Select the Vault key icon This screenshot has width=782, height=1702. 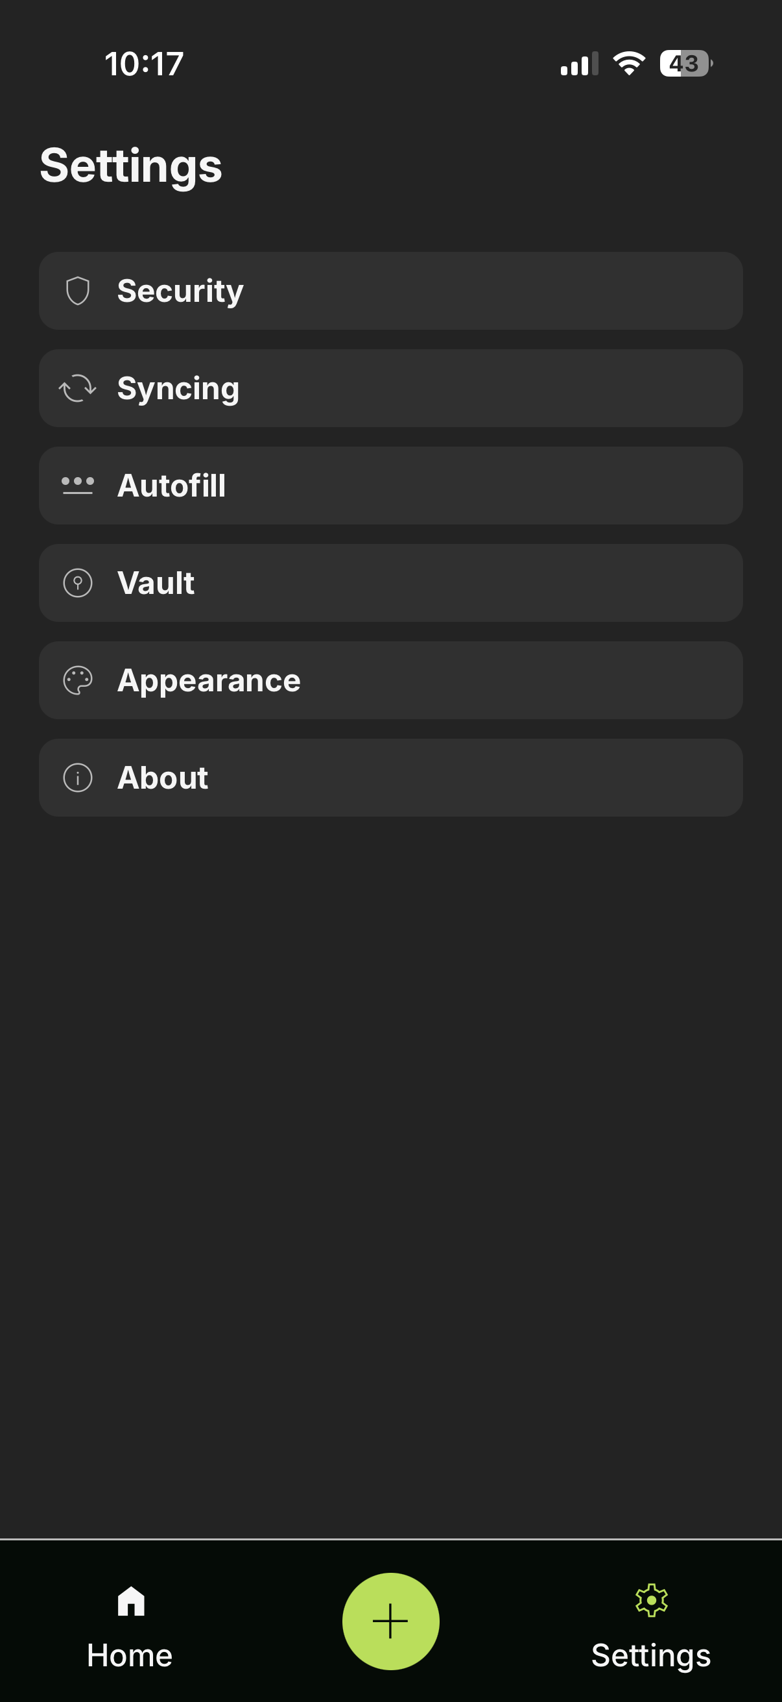pyautogui.click(x=78, y=582)
